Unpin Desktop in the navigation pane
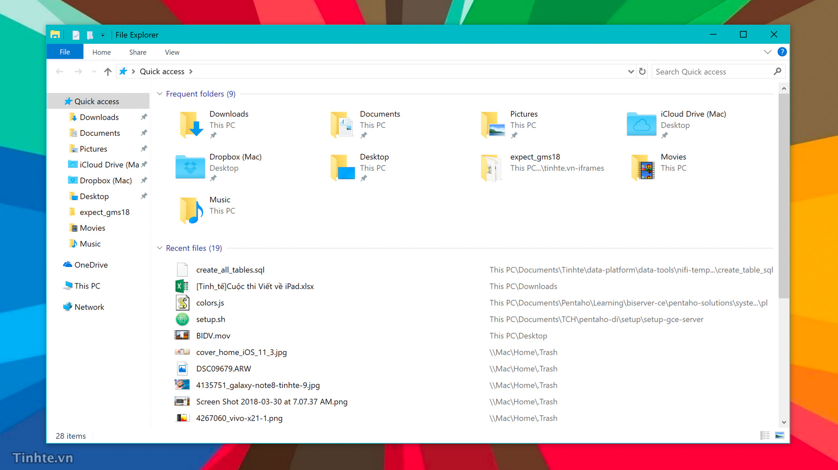838x470 pixels. point(144,196)
